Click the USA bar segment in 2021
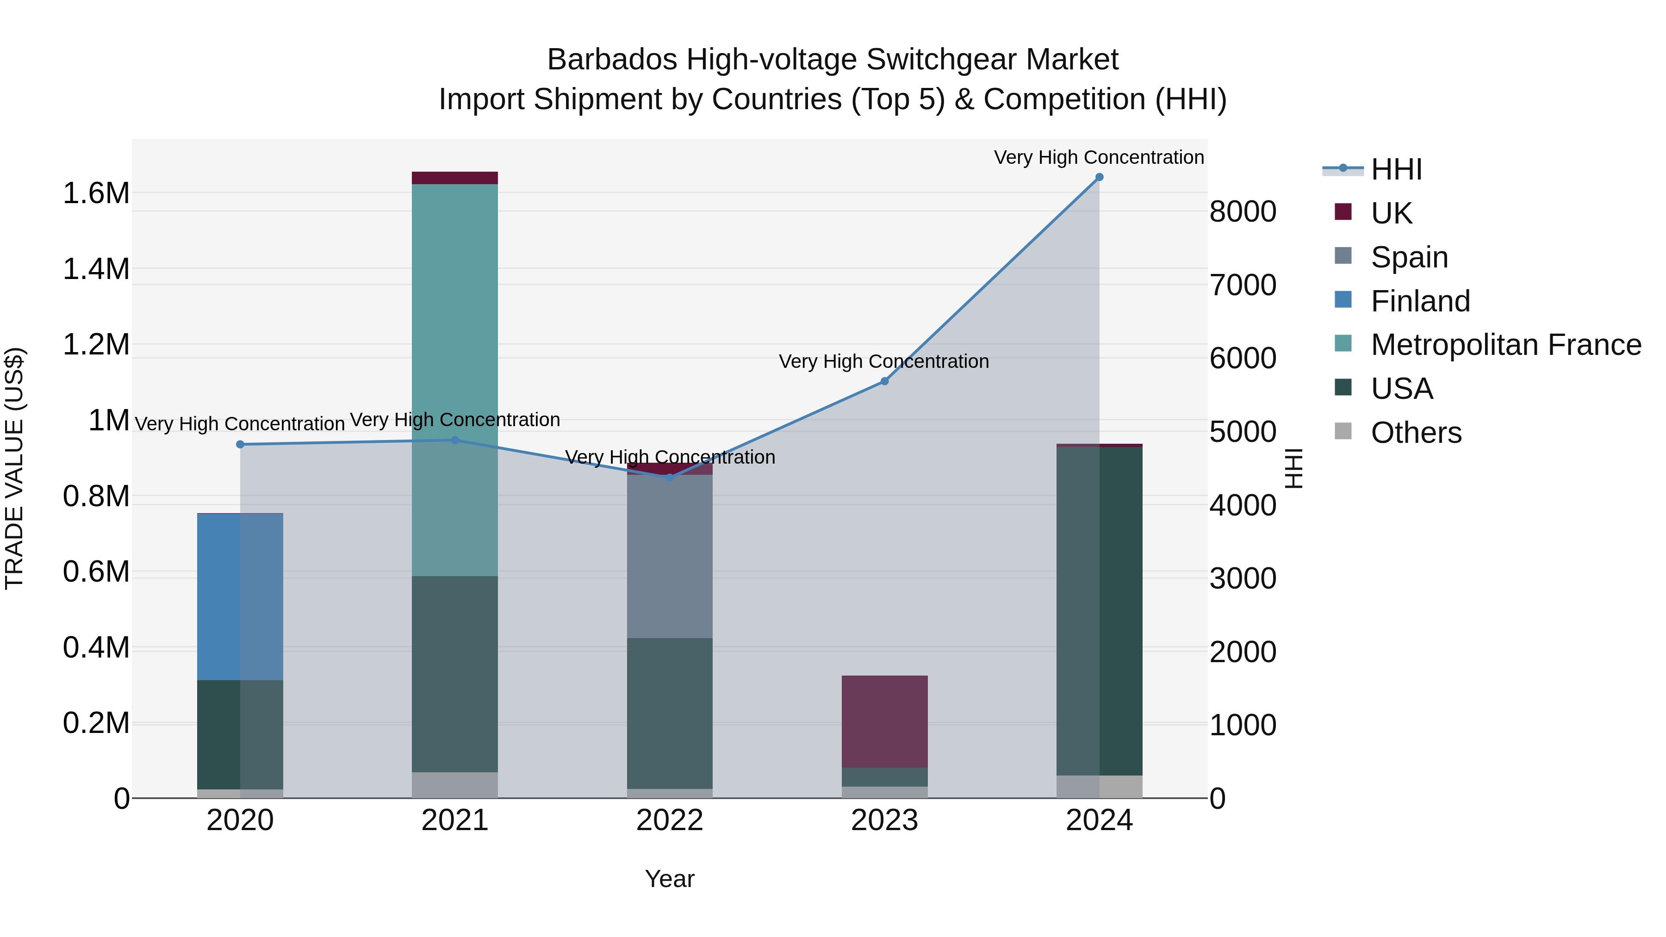This screenshot has width=1666, height=937. tap(454, 674)
